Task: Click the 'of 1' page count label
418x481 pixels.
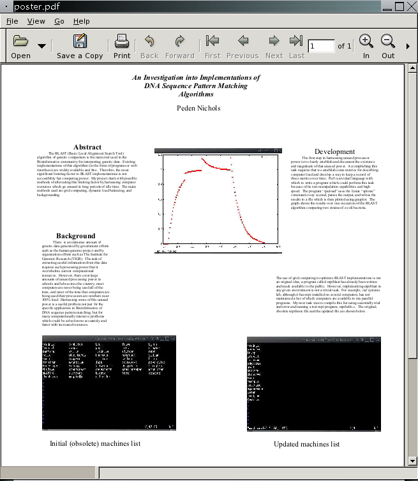Action: pos(344,46)
